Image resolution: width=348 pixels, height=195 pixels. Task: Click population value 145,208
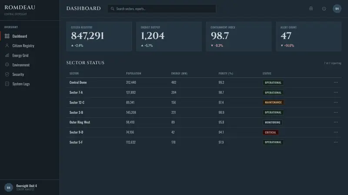(131, 112)
